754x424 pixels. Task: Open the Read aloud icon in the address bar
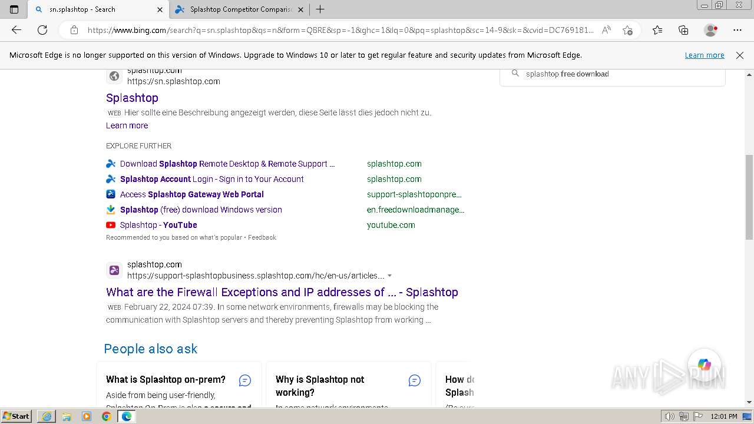(606, 30)
